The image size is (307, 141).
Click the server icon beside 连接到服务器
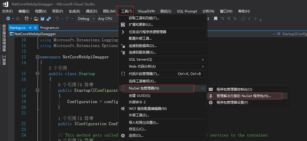(x=123, y=52)
